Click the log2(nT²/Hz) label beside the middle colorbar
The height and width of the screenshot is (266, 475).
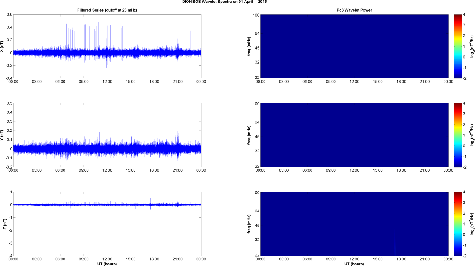point(472,135)
